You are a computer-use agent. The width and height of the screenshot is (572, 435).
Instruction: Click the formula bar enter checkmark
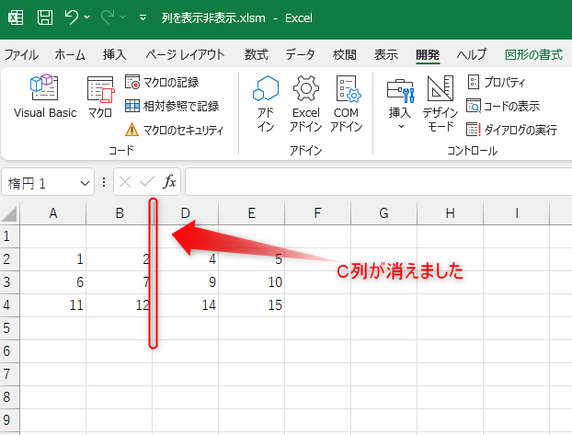[x=147, y=182]
